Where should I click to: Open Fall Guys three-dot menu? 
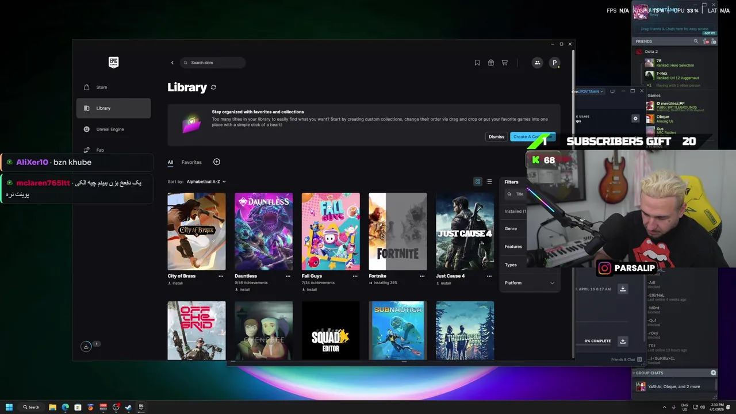click(355, 276)
